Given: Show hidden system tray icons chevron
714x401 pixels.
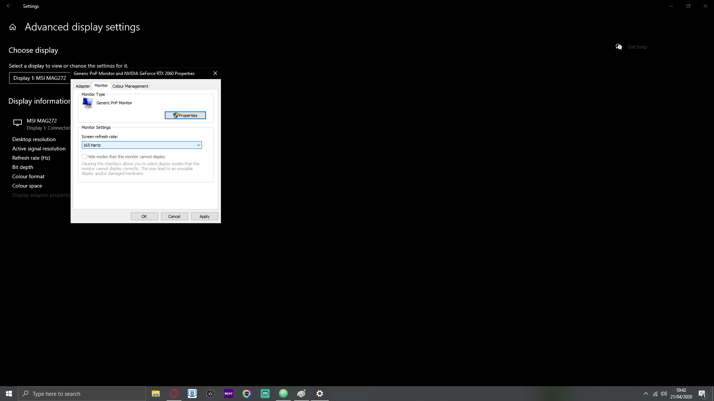Looking at the screenshot, I should coord(646,394).
